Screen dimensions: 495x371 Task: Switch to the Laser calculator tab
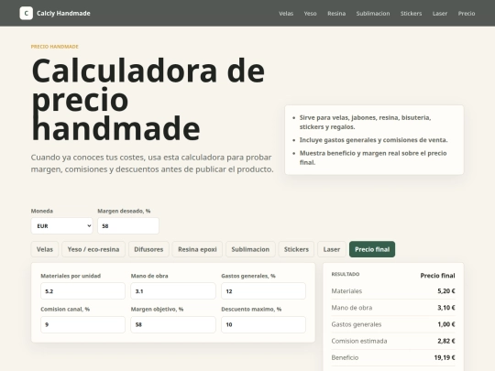point(332,249)
